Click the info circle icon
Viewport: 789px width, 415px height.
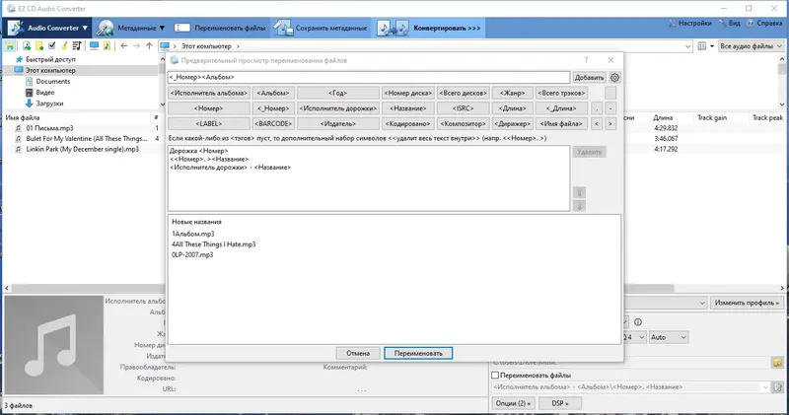pos(638,322)
